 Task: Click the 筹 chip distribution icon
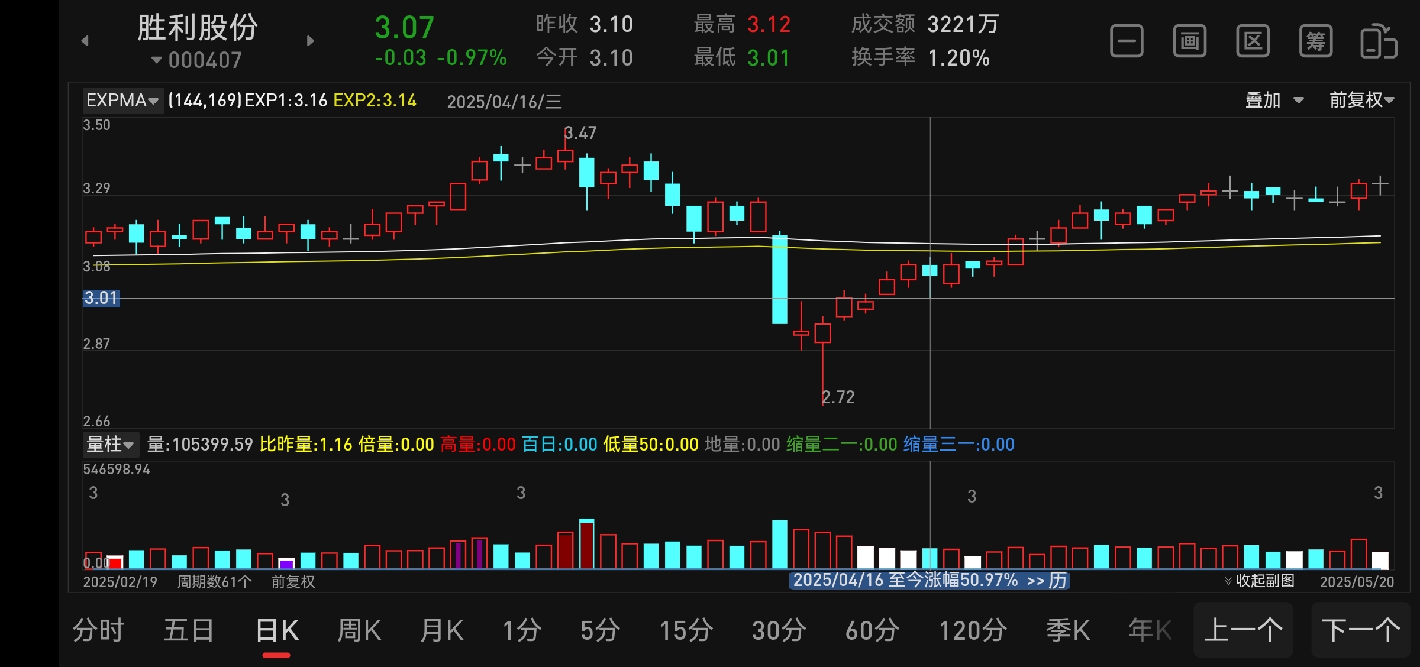1315,41
